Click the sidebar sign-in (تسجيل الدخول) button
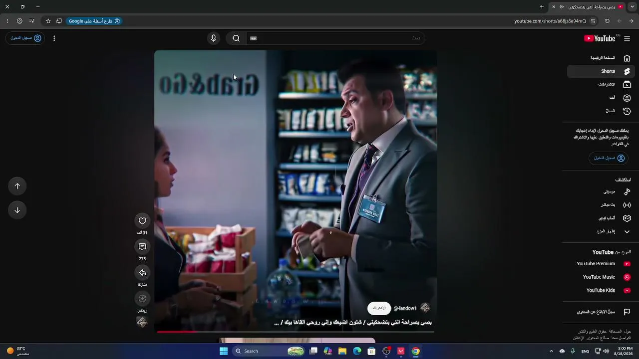This screenshot has width=639, height=359. 609,158
